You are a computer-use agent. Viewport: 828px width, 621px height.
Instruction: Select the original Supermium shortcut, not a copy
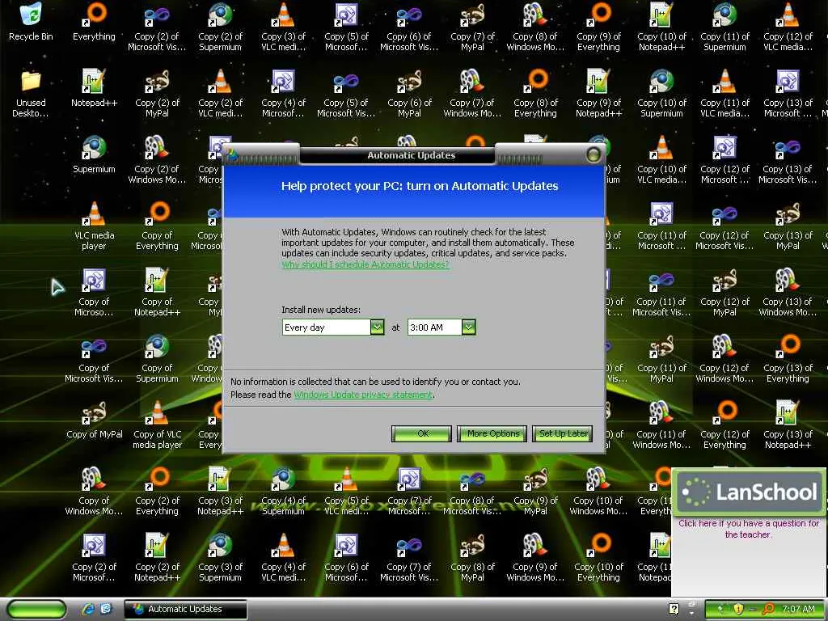click(94, 155)
